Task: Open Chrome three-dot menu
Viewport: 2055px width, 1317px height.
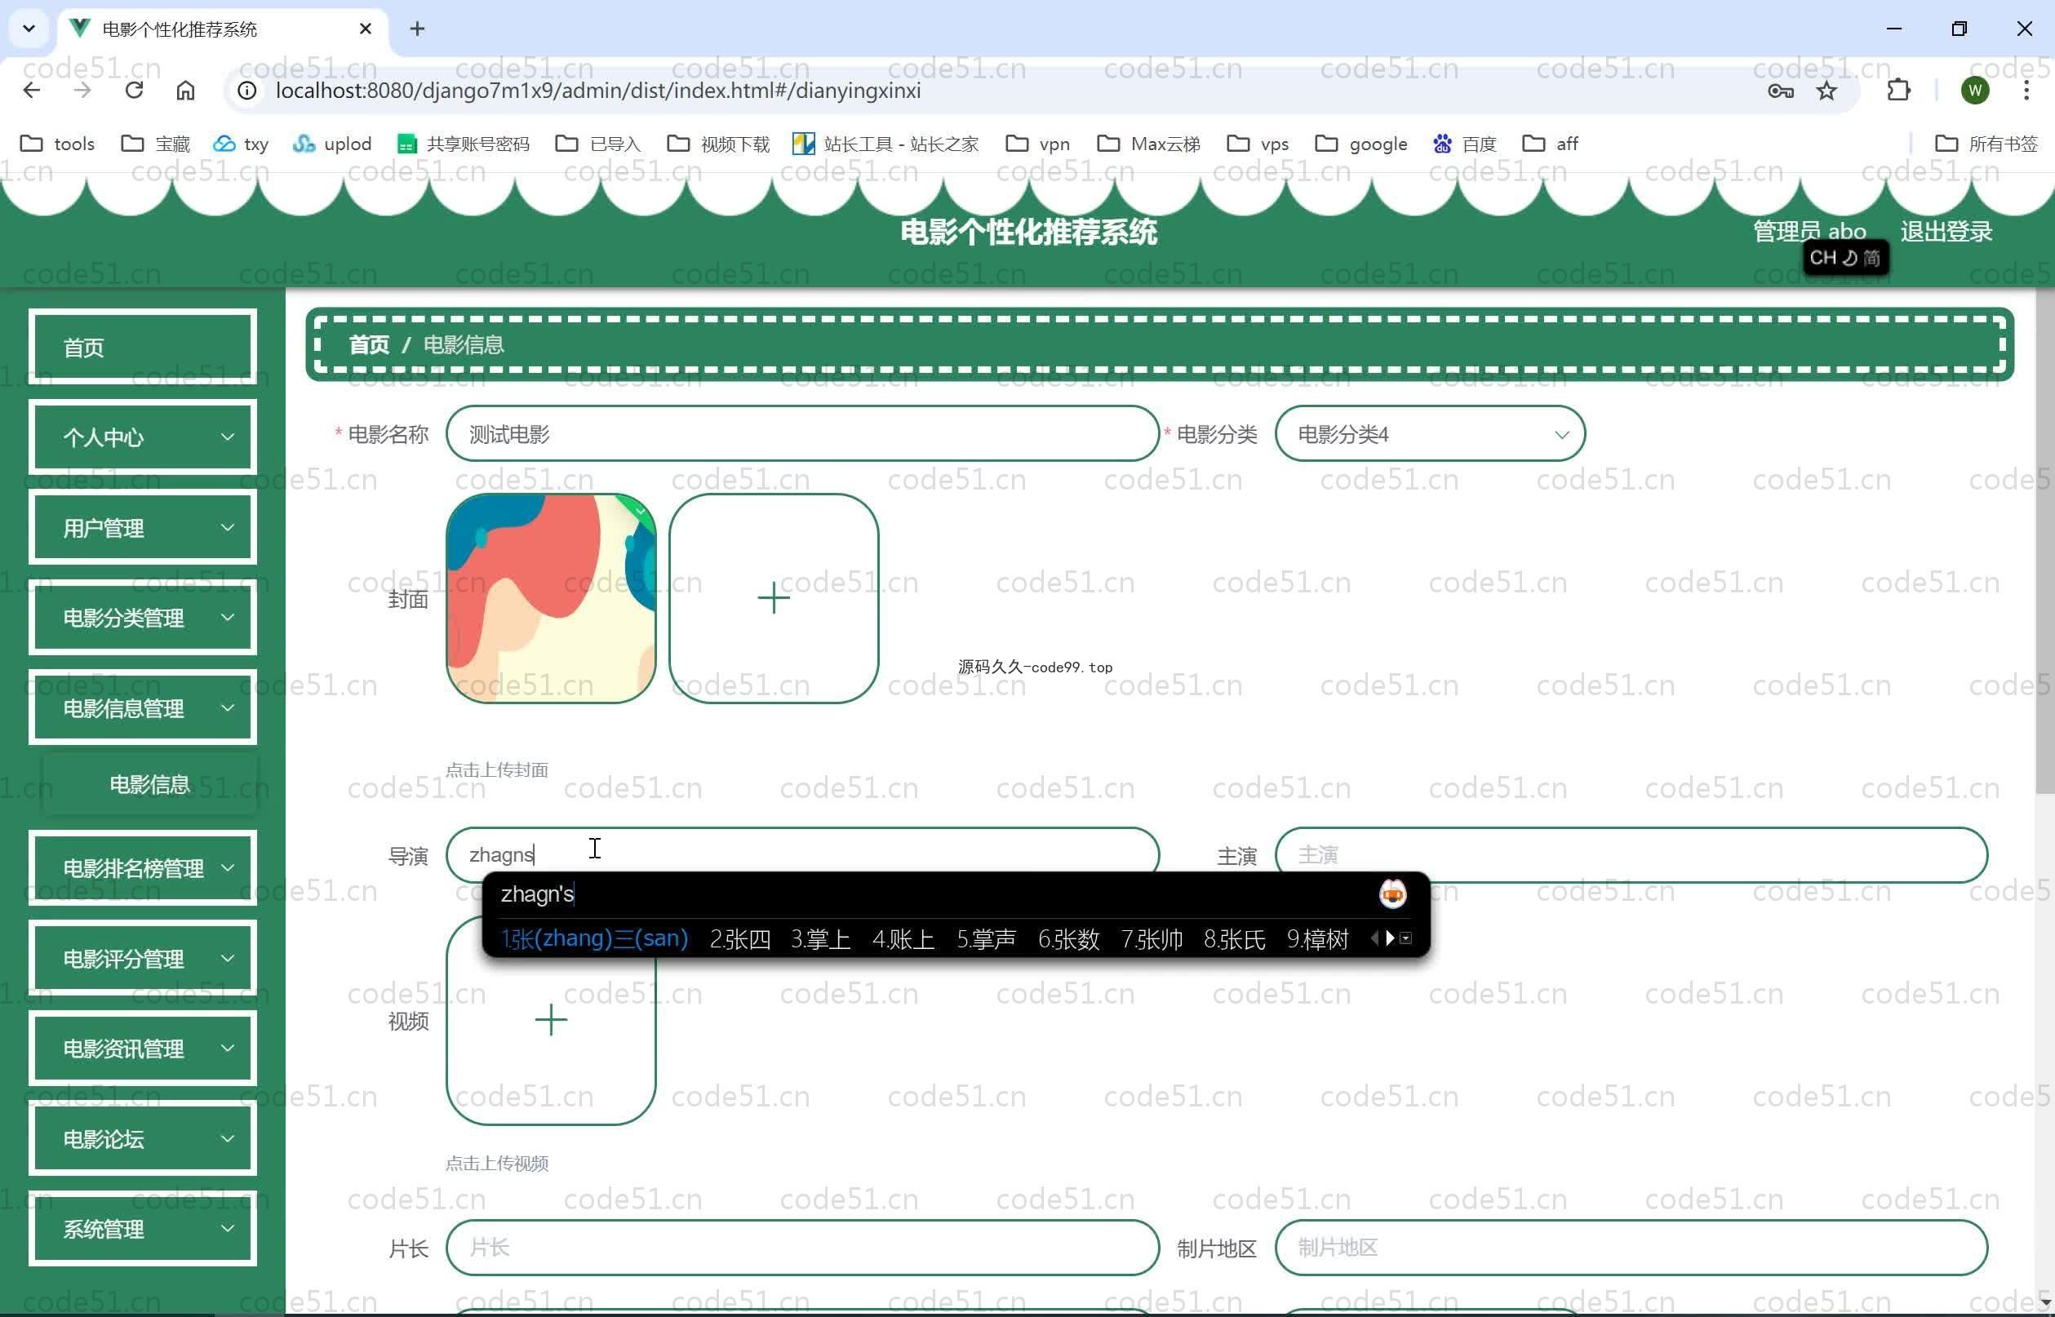Action: 2026,91
